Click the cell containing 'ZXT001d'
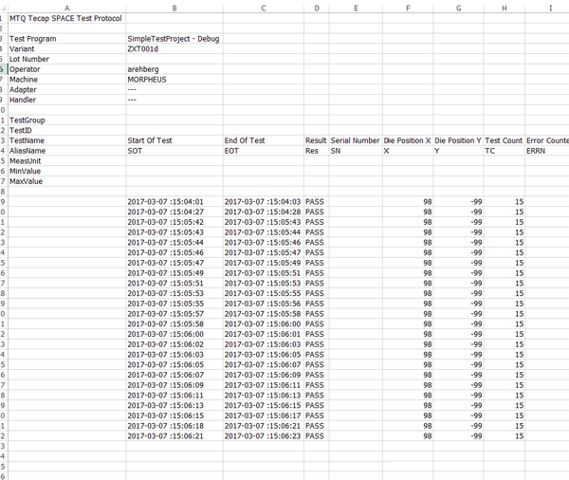Screen dimensions: 569x480 (x=143, y=48)
